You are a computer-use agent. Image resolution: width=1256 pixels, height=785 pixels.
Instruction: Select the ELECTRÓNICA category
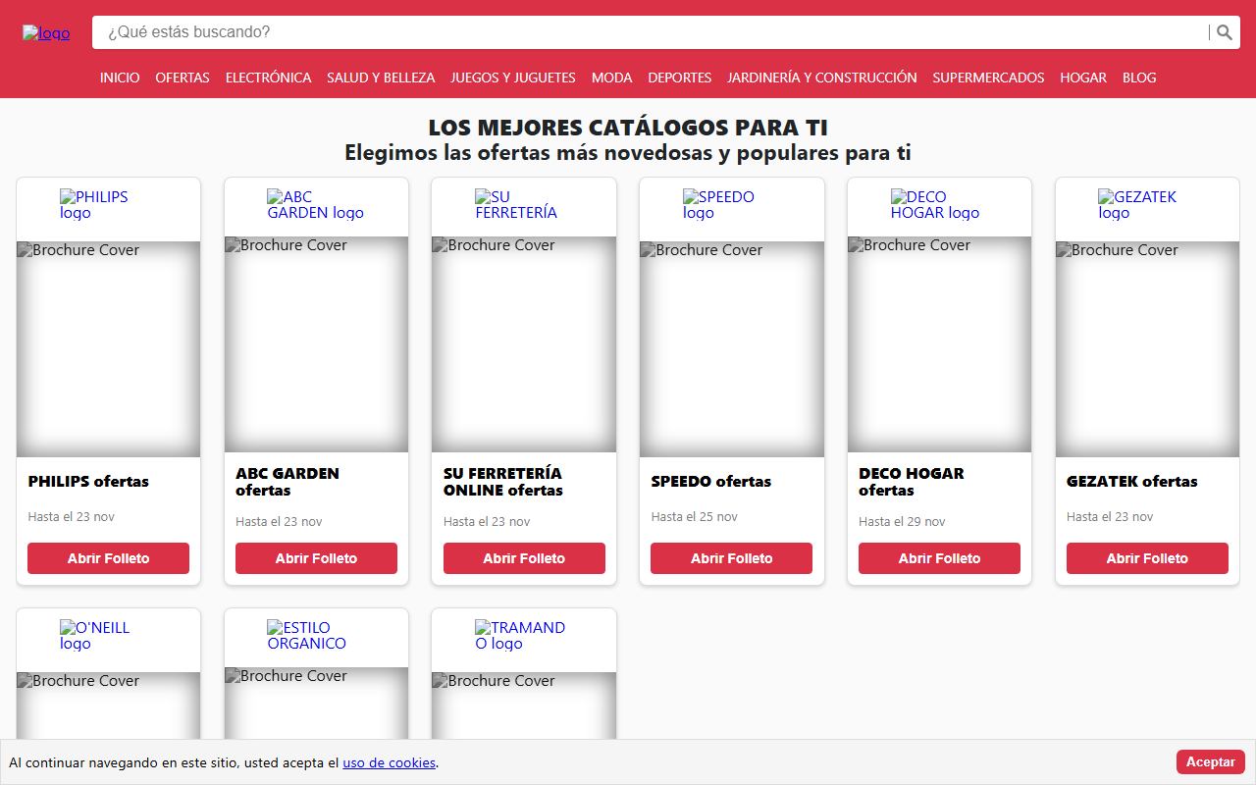[268, 78]
